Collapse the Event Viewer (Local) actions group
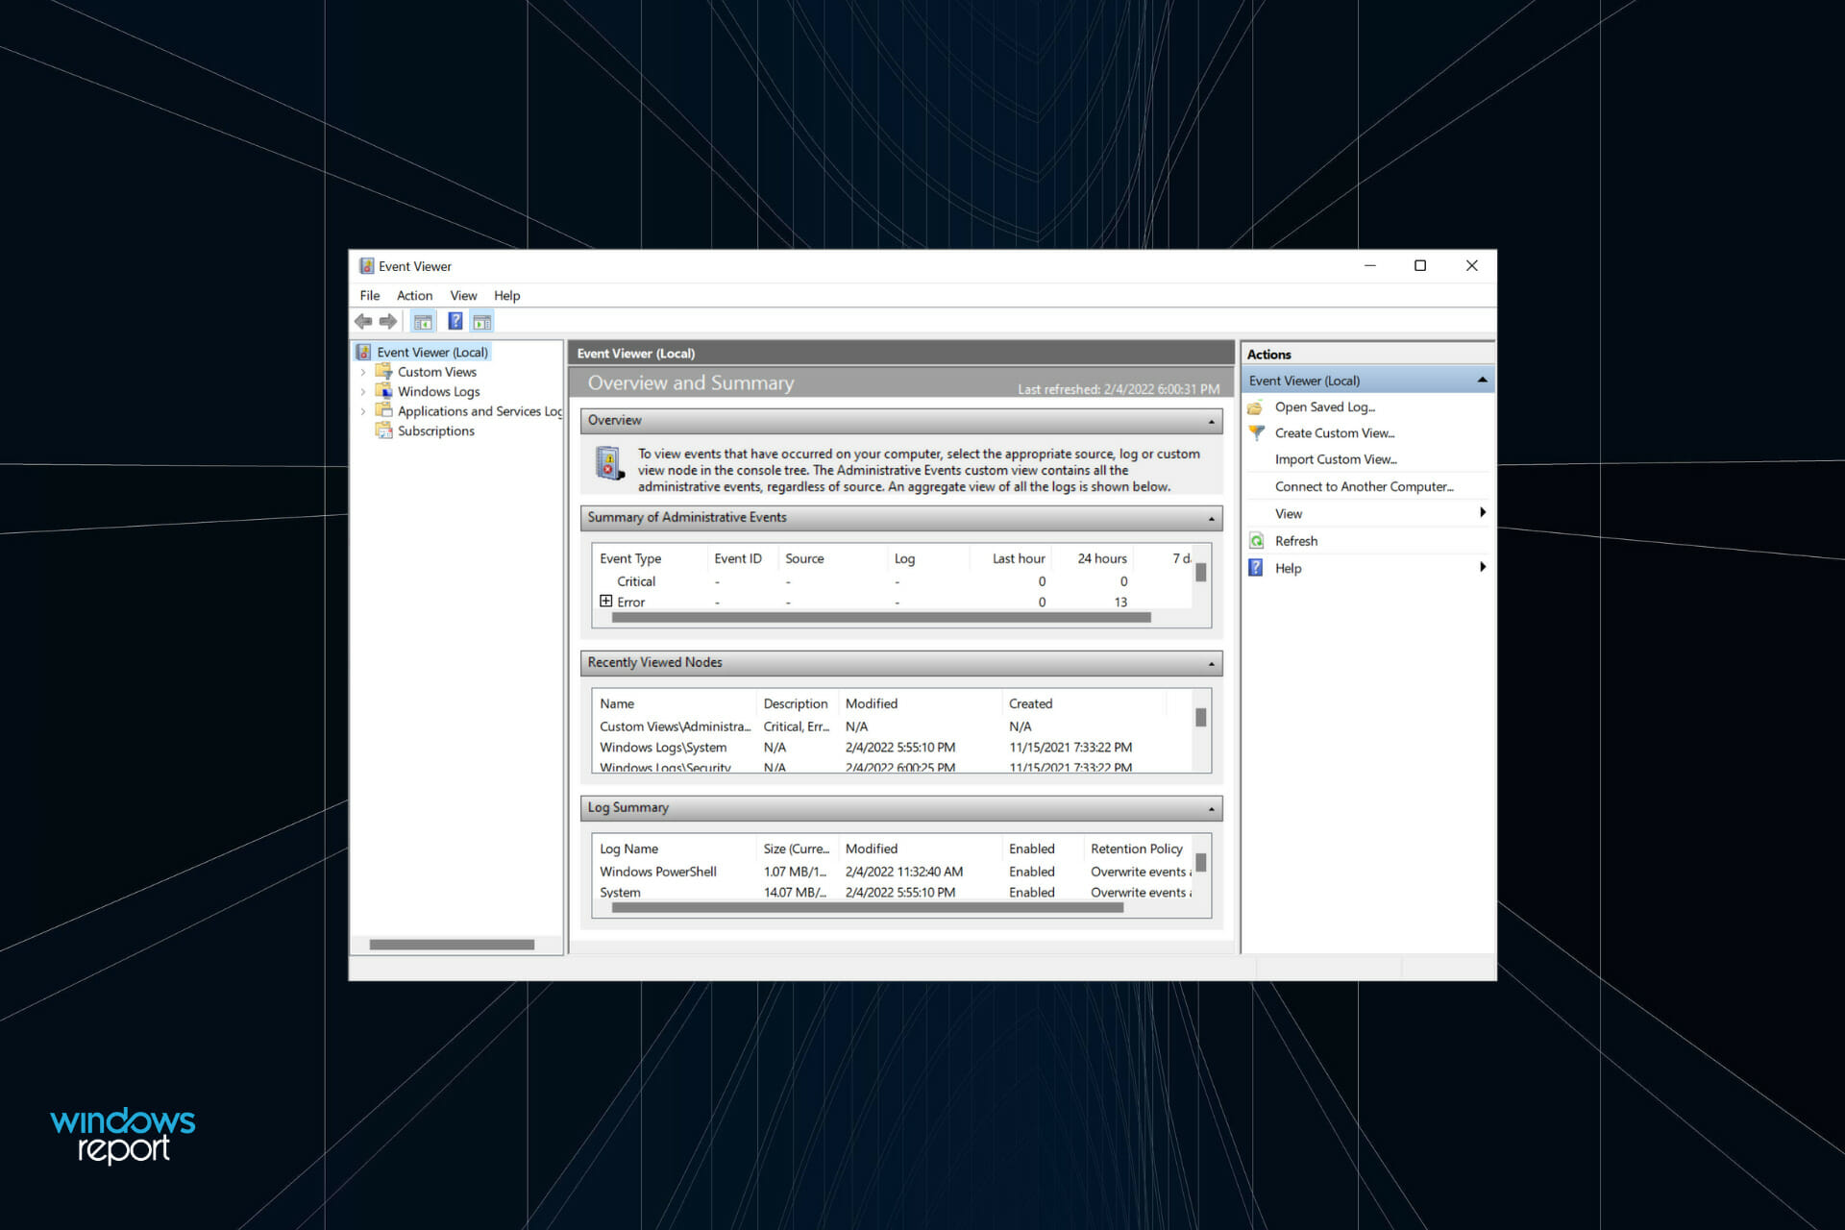 pyautogui.click(x=1482, y=381)
